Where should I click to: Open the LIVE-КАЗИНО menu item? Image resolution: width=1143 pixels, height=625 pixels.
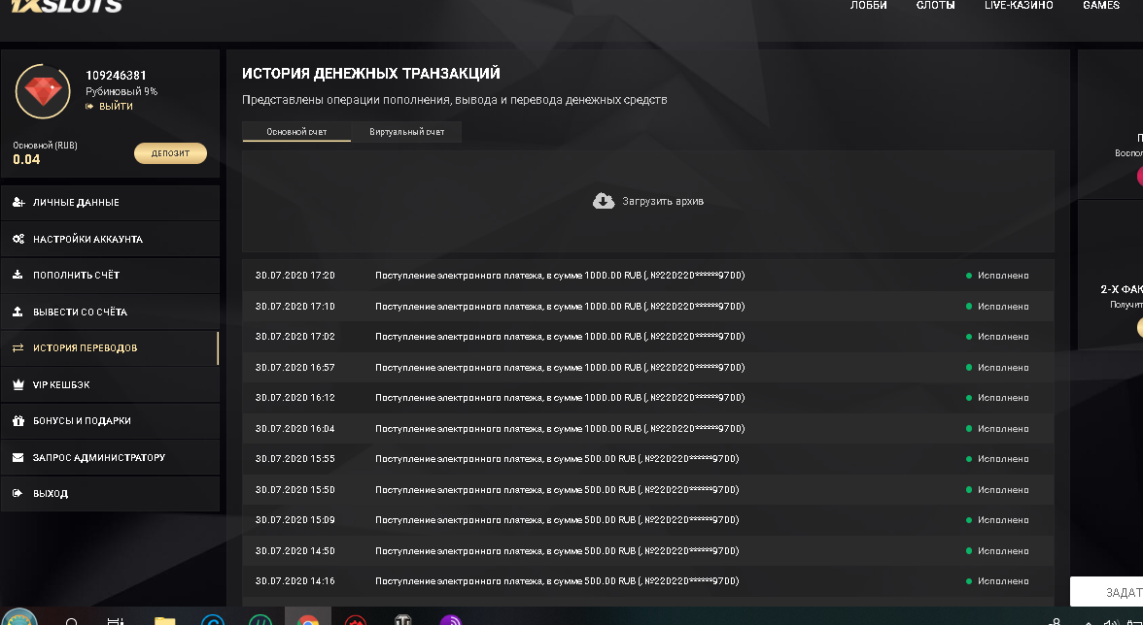tap(1019, 6)
